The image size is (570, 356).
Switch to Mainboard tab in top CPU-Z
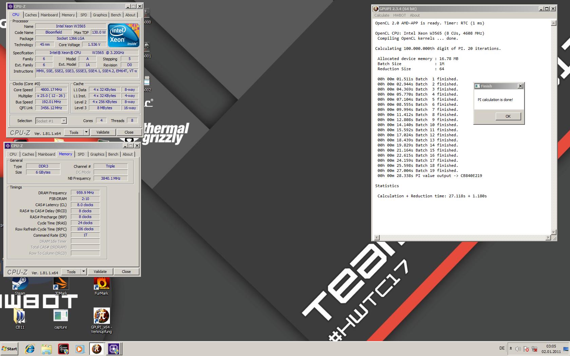click(x=49, y=15)
